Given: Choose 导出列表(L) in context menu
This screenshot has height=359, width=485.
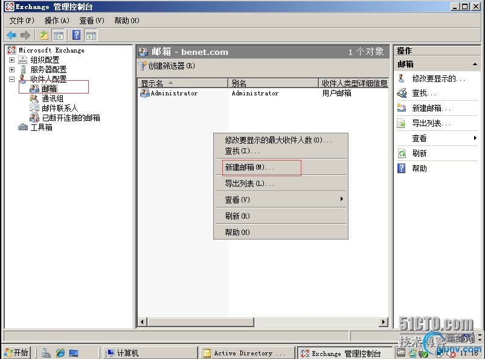Looking at the screenshot, I should pyautogui.click(x=280, y=183).
